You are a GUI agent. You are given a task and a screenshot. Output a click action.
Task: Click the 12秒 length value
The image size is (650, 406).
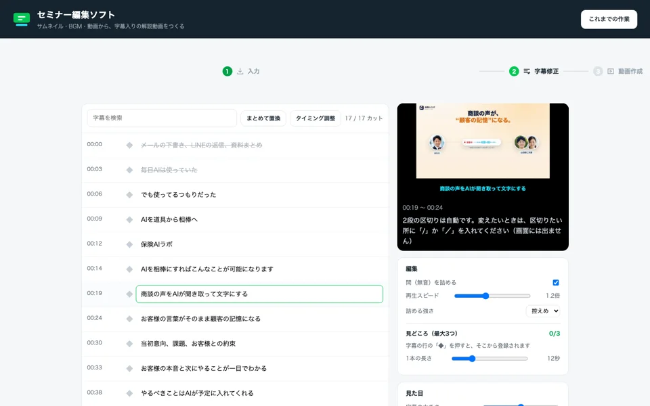click(553, 359)
